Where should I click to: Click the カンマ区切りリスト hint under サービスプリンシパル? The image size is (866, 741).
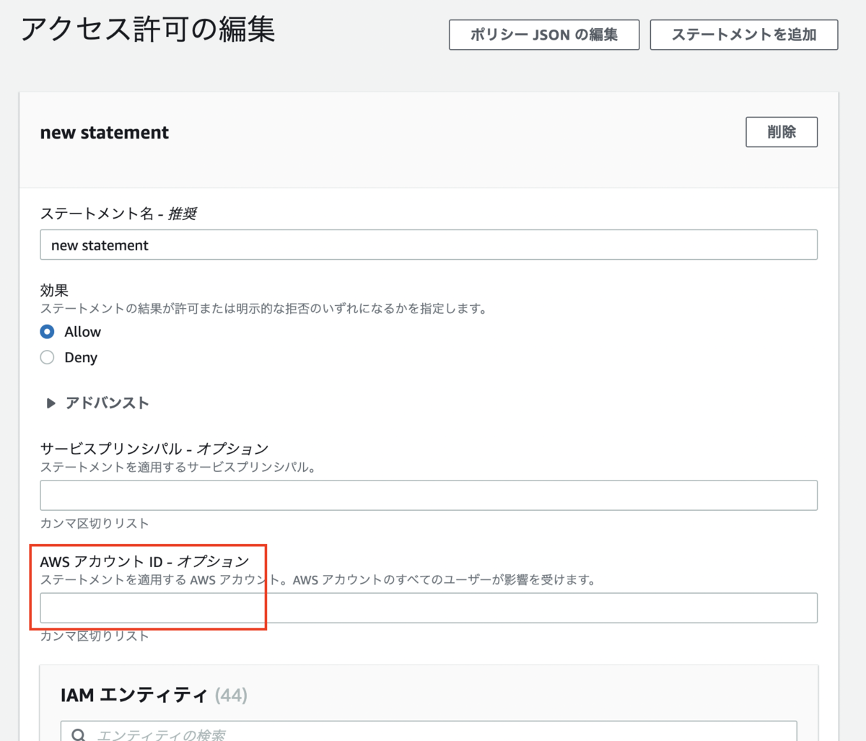pos(95,523)
